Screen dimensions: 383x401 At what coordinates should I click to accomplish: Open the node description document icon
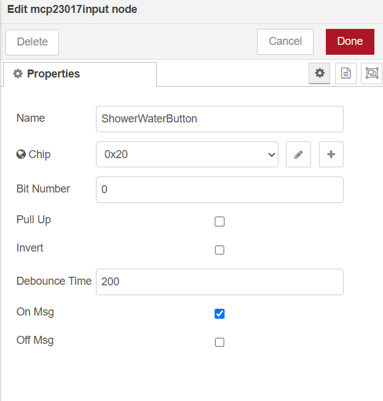[x=345, y=73]
